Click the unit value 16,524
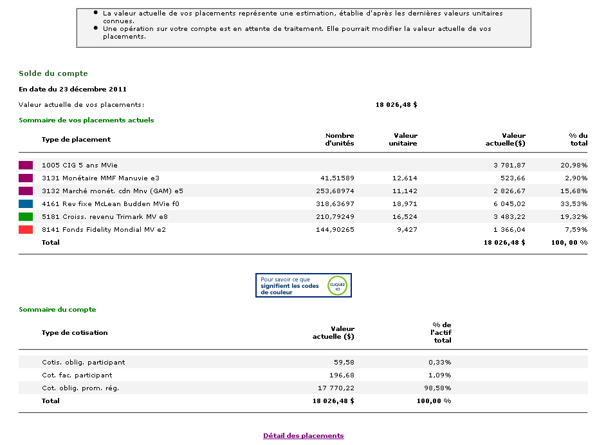This screenshot has height=445, width=615. click(x=405, y=217)
